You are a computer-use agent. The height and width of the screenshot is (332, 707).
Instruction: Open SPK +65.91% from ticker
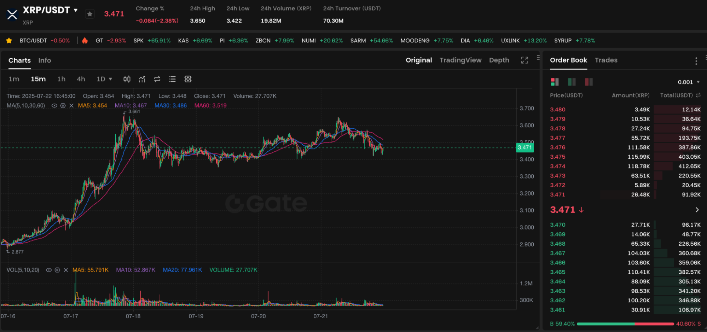coord(152,41)
